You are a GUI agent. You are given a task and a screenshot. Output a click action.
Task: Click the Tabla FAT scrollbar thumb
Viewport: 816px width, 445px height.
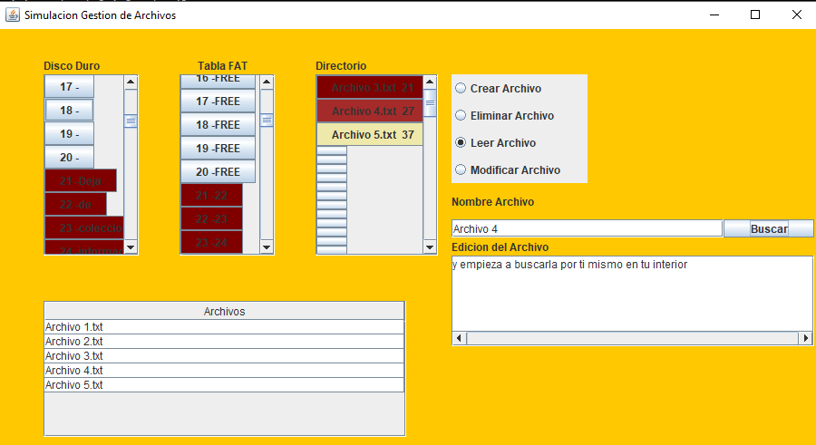pyautogui.click(x=267, y=121)
